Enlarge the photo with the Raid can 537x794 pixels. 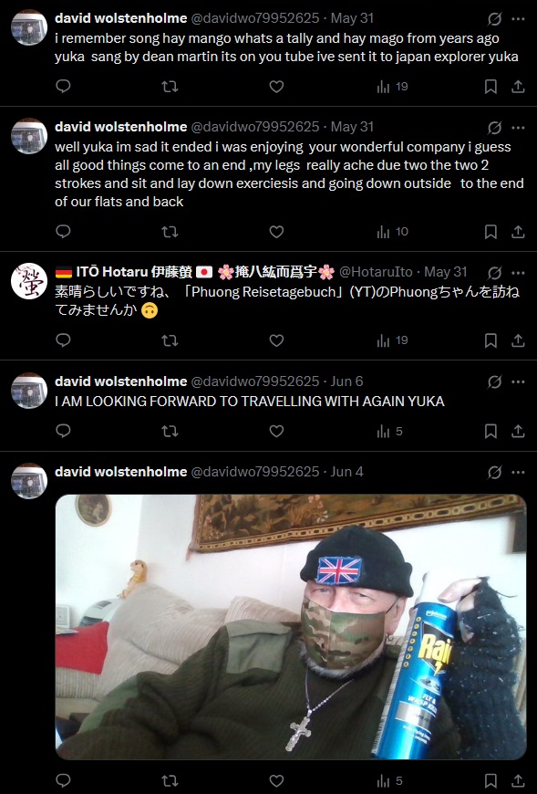[291, 627]
